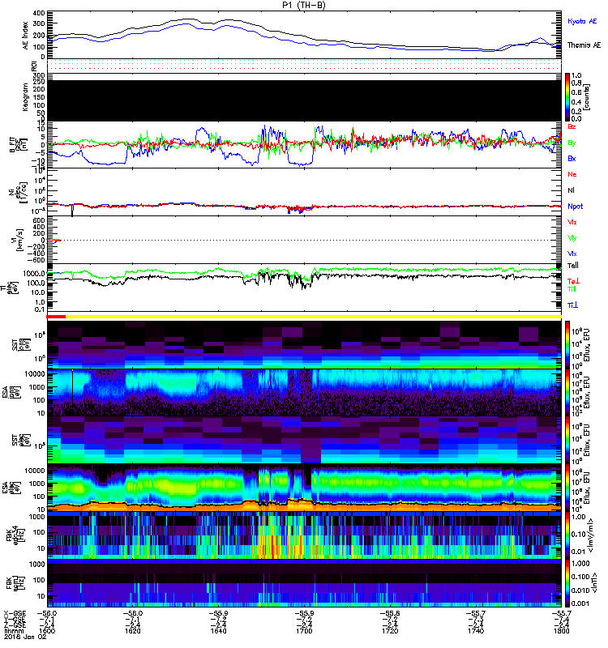Click the [counts] color bar unit label

586,97
